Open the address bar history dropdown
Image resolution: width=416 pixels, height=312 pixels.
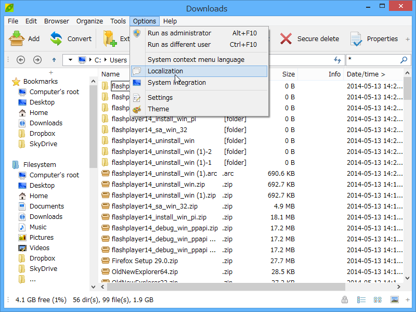click(x=70, y=60)
